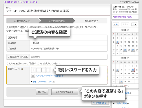This screenshot has width=142, height=108.
Task: Focus second password digit box
Action: pyautogui.click(x=38, y=70)
